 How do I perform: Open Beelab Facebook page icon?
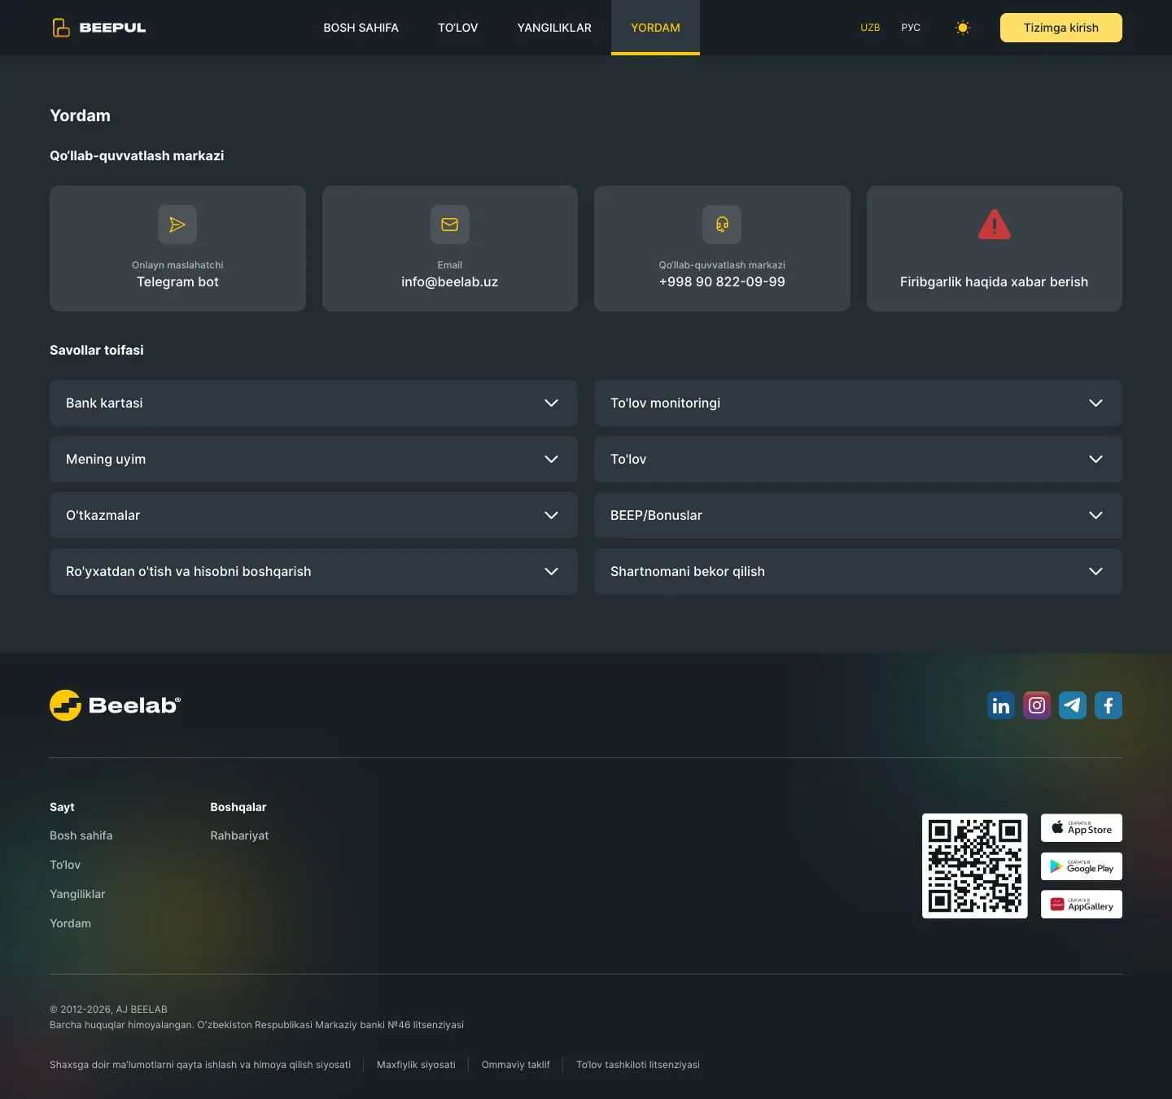[1109, 705]
